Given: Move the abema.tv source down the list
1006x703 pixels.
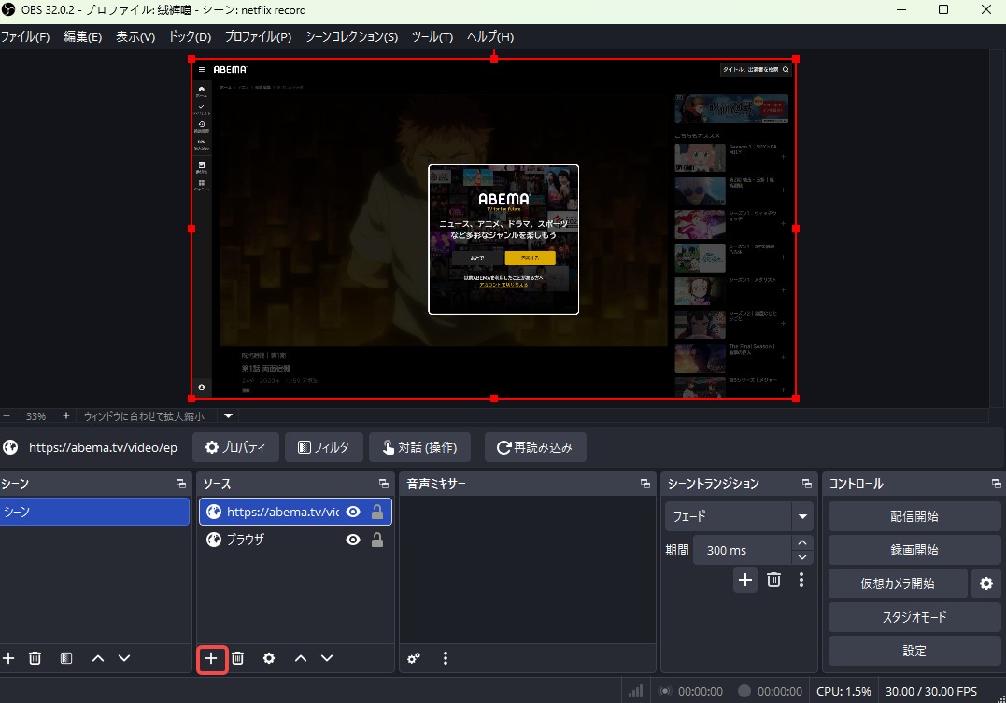Looking at the screenshot, I should 327,658.
